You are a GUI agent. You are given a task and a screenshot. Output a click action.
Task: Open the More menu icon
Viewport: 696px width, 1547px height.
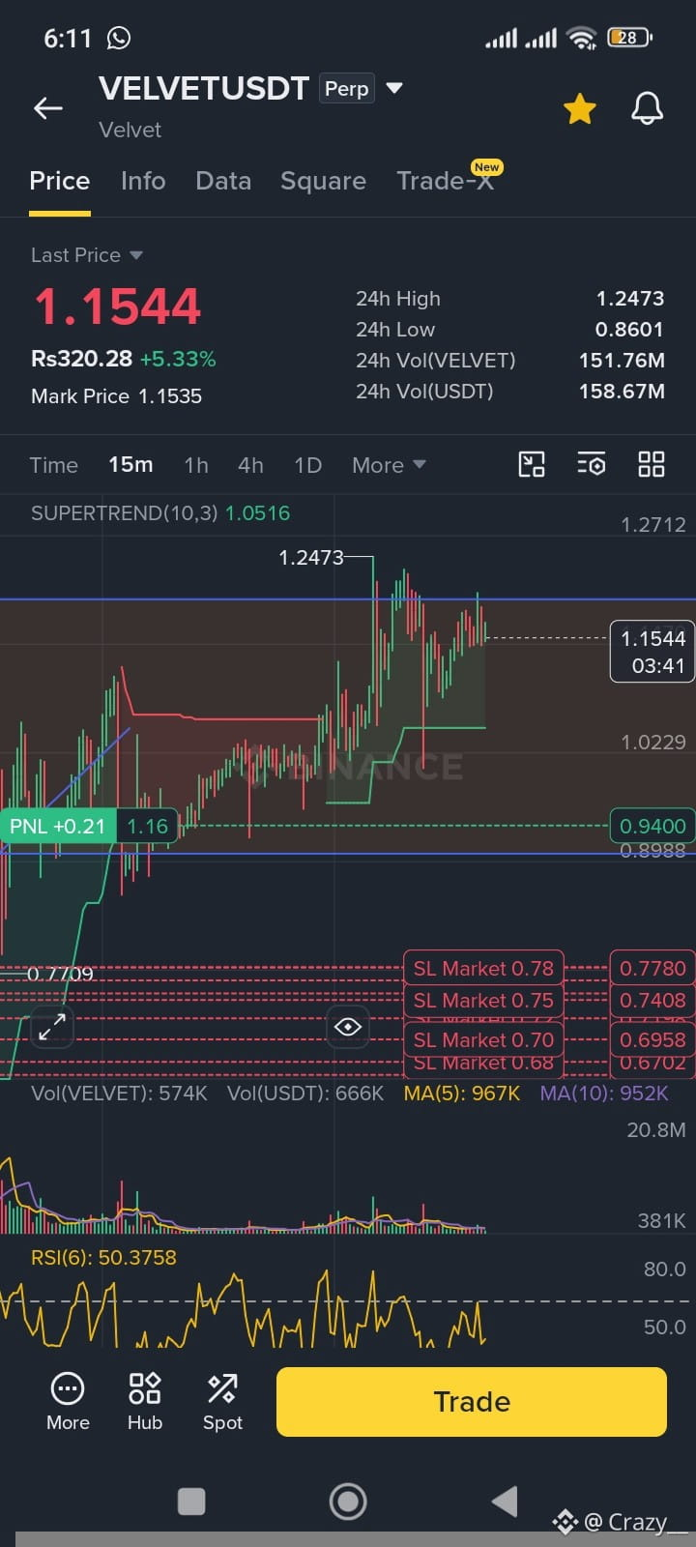tap(68, 1401)
